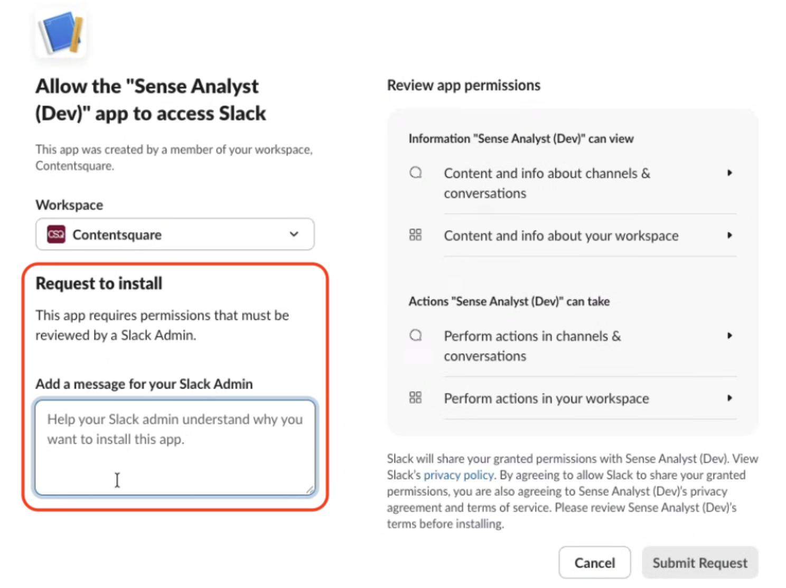Click the speech bubble icon beside channel actions
Viewport: 786px width, 588px height.
click(416, 335)
